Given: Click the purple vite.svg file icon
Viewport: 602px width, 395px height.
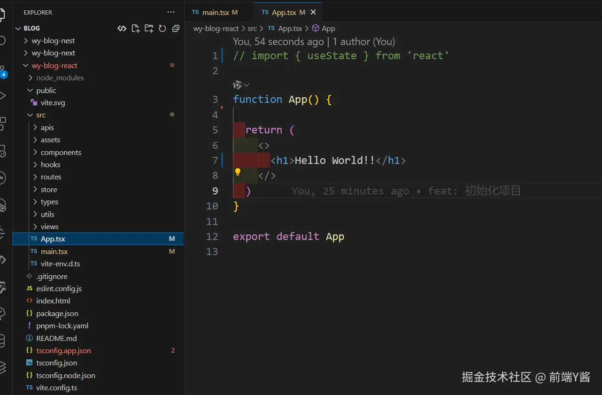Looking at the screenshot, I should click(34, 102).
